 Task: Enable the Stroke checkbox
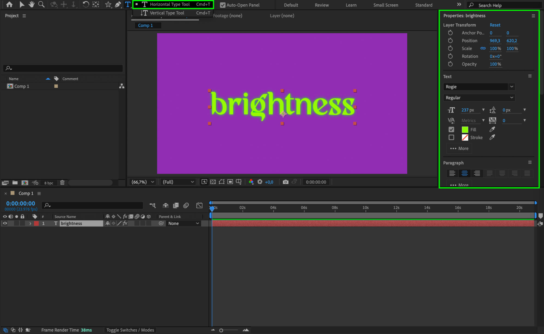[451, 137]
